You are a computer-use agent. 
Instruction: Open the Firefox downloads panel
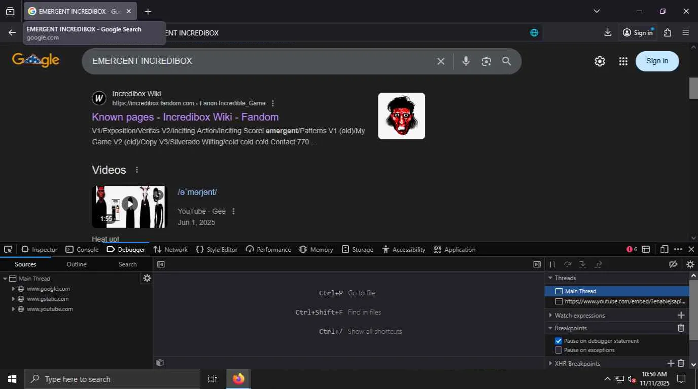point(608,32)
